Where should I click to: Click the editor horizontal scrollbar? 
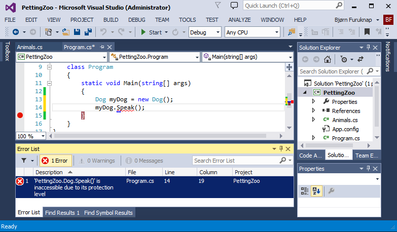160,136
